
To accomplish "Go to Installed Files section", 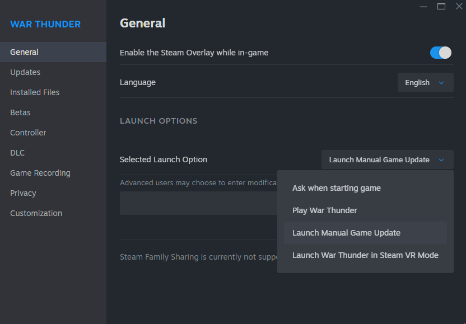I will coord(35,92).
